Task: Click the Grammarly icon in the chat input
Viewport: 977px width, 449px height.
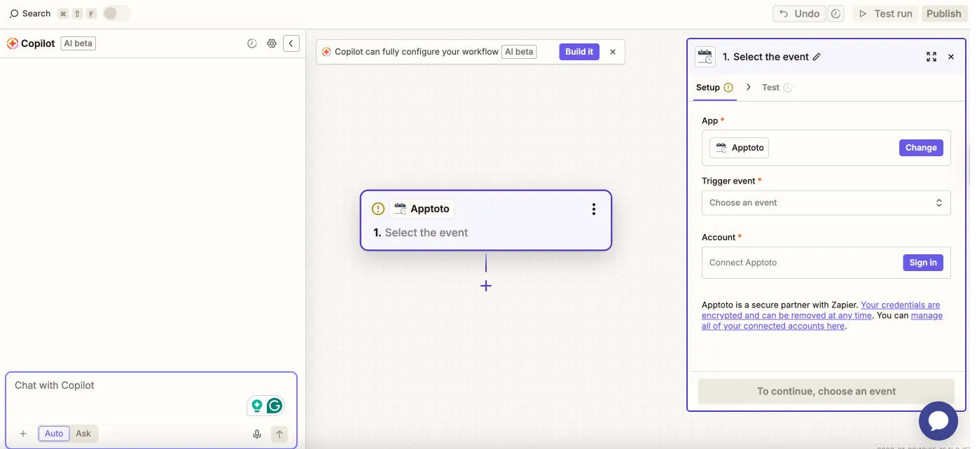Action: click(273, 405)
